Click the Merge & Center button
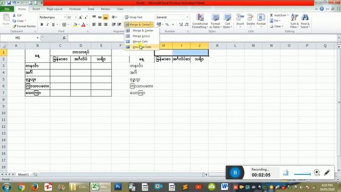This screenshot has height=192, width=341. coord(137,25)
